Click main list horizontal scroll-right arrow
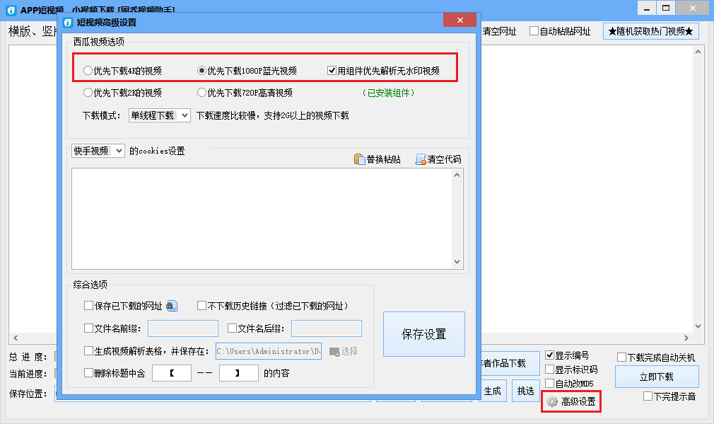The width and height of the screenshot is (714, 424). [x=686, y=338]
